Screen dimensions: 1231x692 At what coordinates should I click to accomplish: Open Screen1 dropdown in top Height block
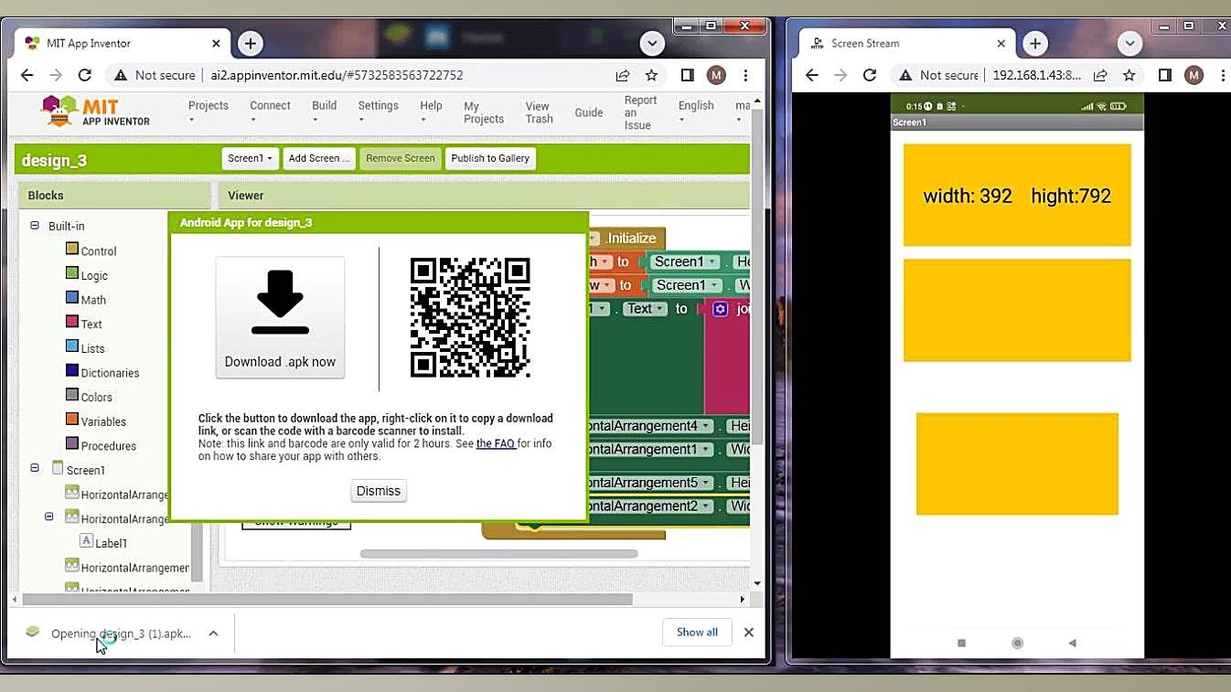tap(684, 261)
